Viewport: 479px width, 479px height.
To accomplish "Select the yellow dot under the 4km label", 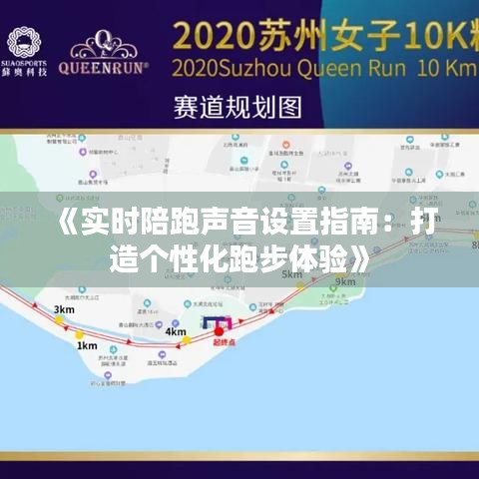I will pyautogui.click(x=187, y=340).
